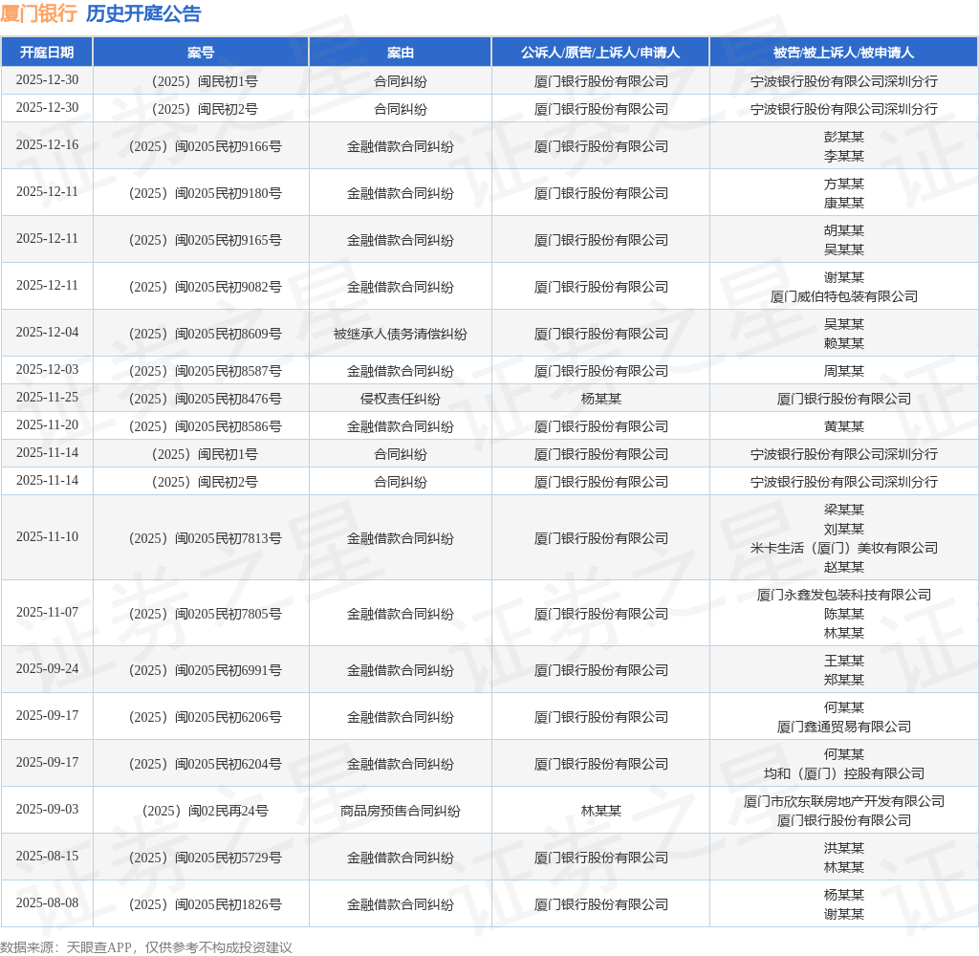Click defendant 米卡生活（厦门）美妆有限公司

843,548
